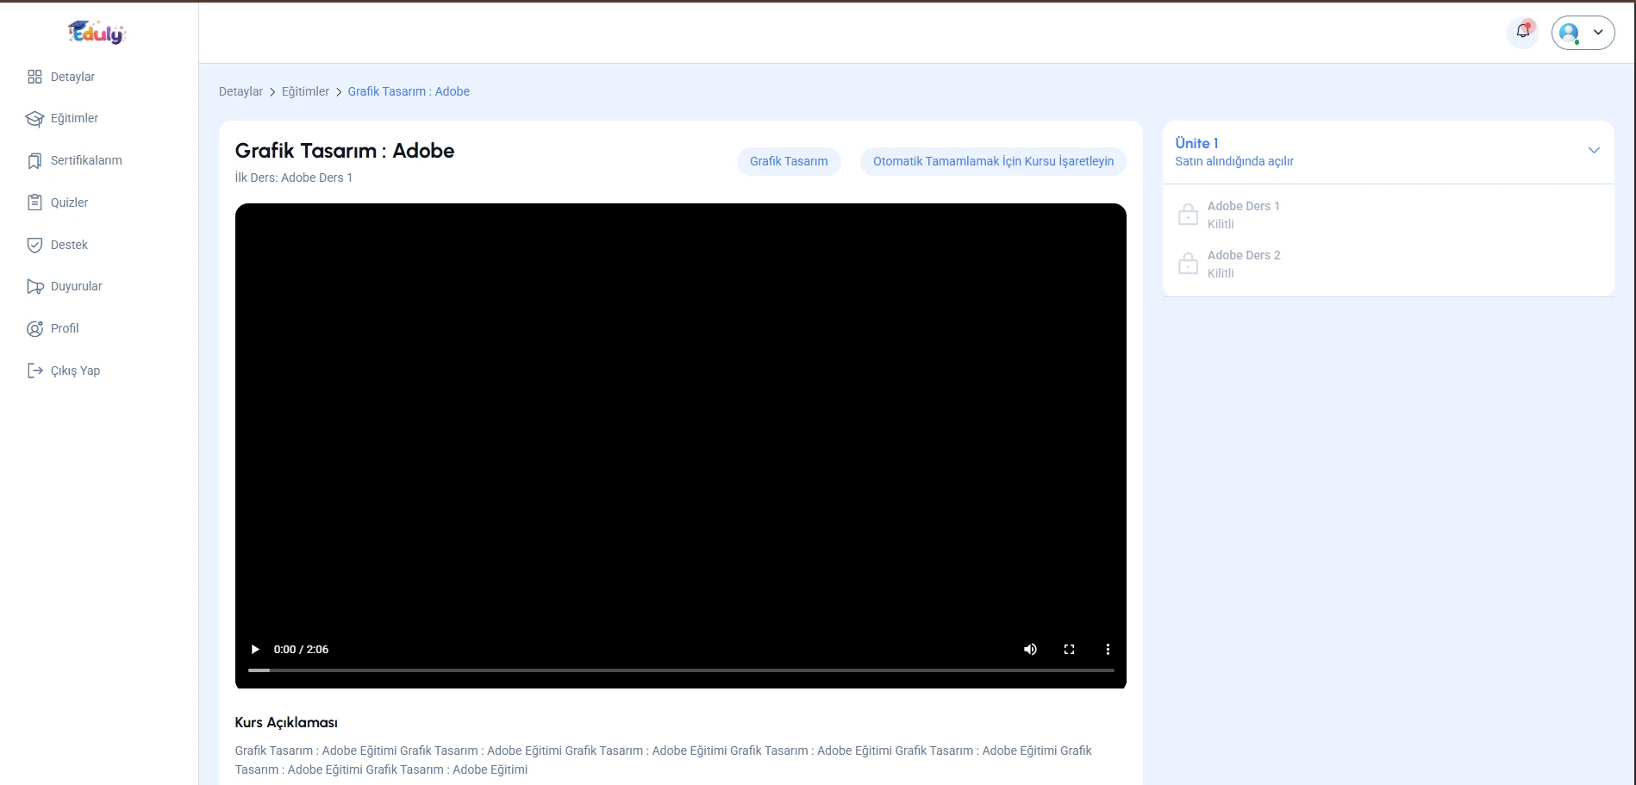Screen dimensions: 1636x785
Task: Click the lock icon for Adobe Ders 1
Action: [x=1189, y=215]
